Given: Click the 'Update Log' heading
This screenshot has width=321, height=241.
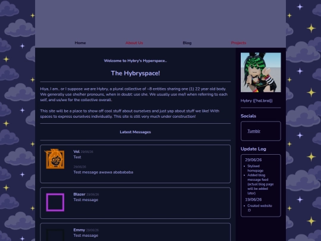Looking at the screenshot, I should pyautogui.click(x=253, y=149).
